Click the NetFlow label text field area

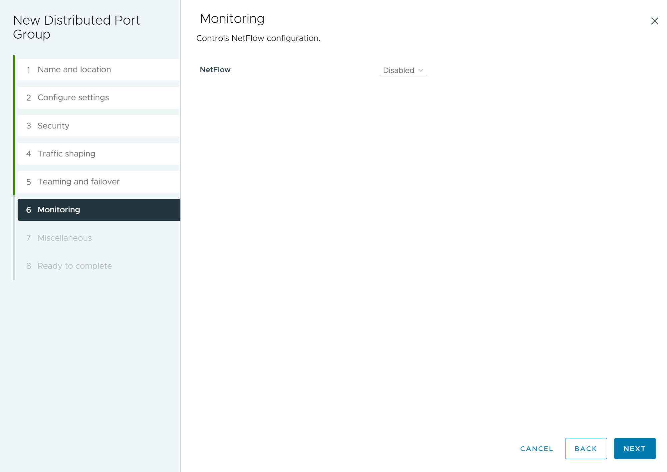click(215, 70)
